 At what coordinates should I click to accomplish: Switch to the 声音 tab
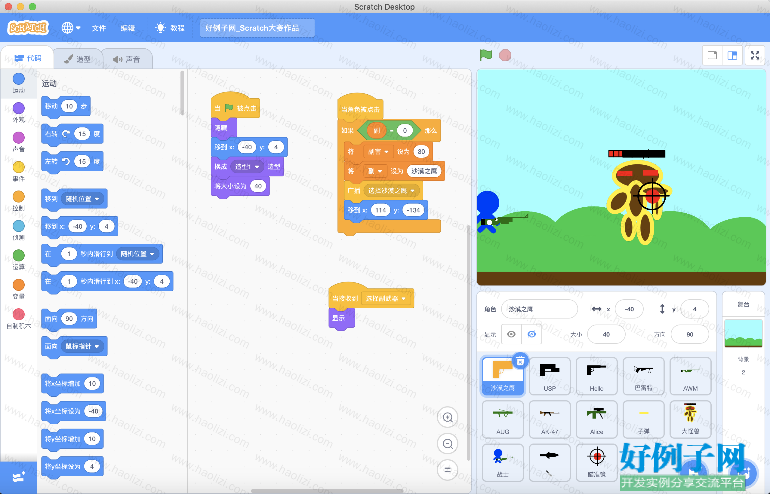click(127, 59)
